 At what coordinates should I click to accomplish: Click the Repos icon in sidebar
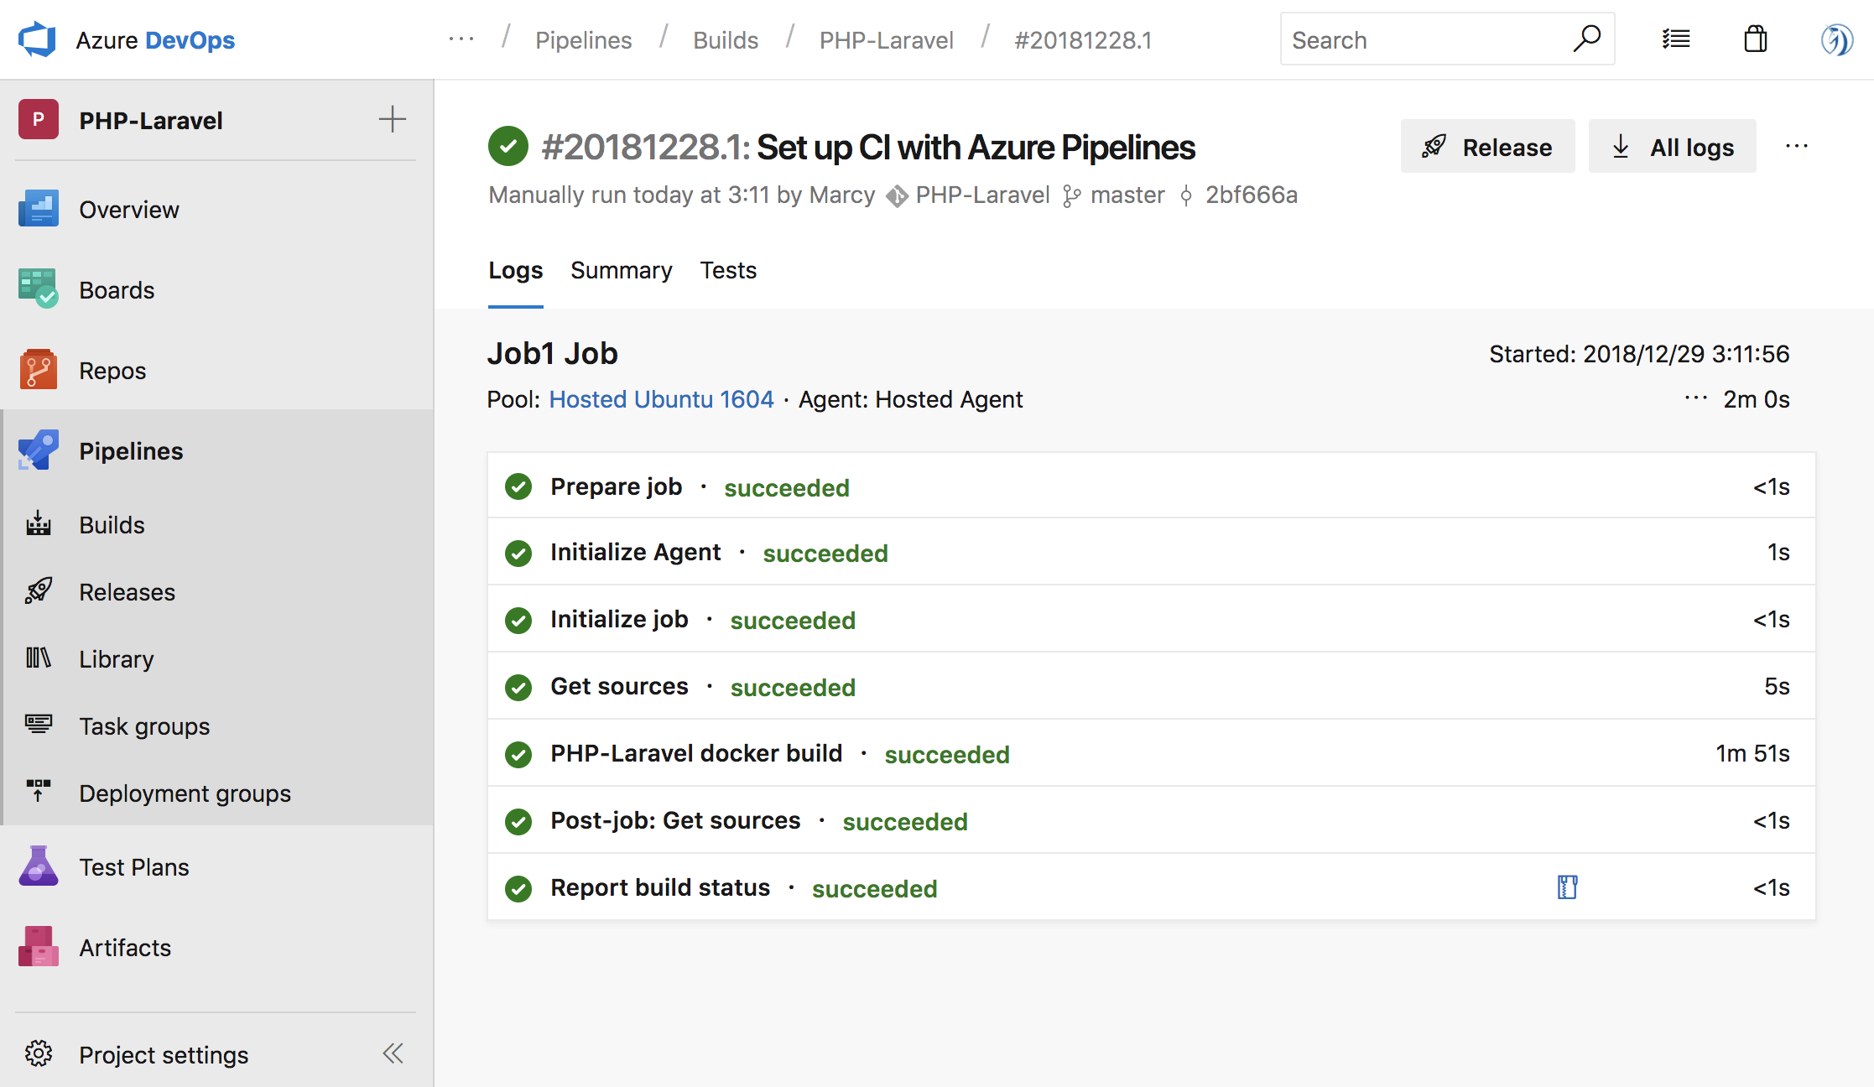point(39,370)
